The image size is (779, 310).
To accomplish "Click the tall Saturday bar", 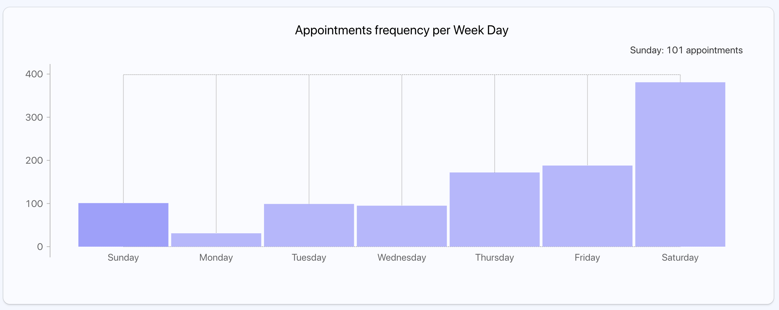I will point(680,164).
